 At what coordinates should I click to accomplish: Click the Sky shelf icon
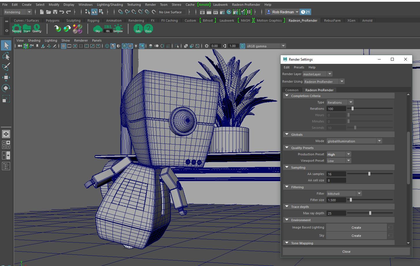pos(98,29)
